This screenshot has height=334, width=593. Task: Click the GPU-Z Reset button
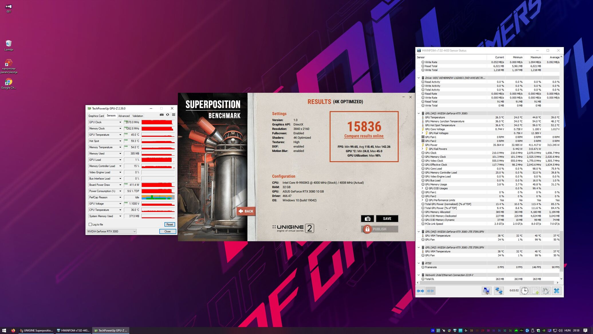pyautogui.click(x=170, y=224)
